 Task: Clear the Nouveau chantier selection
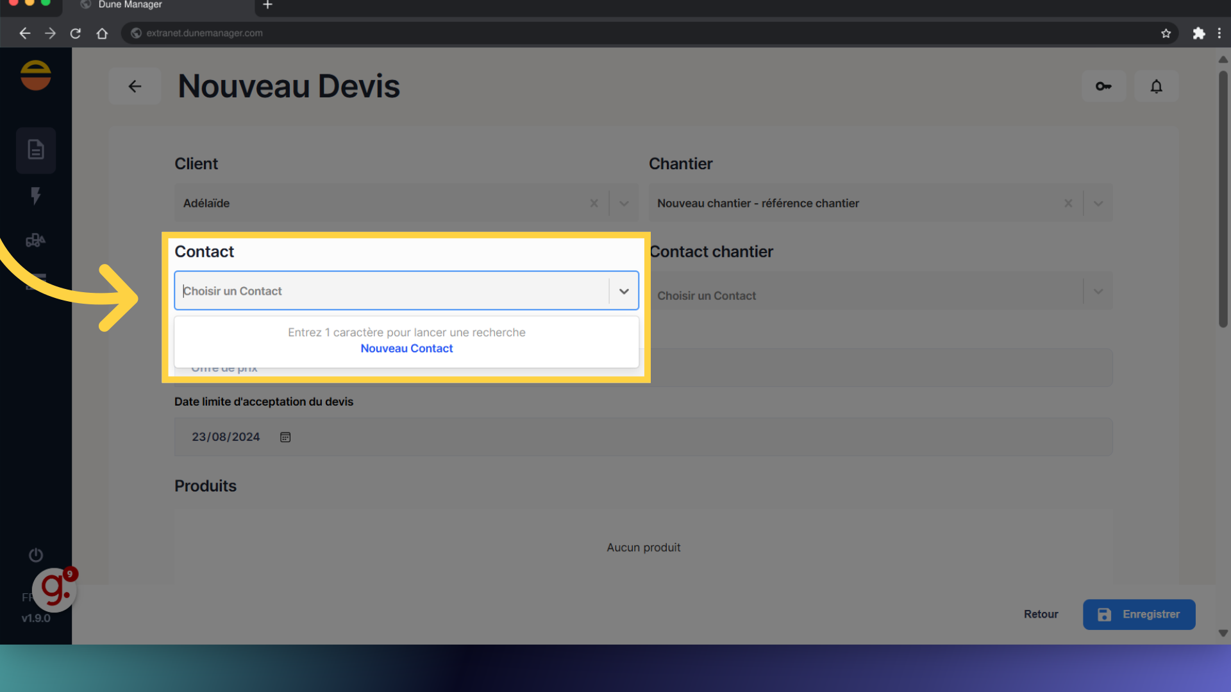(1068, 203)
